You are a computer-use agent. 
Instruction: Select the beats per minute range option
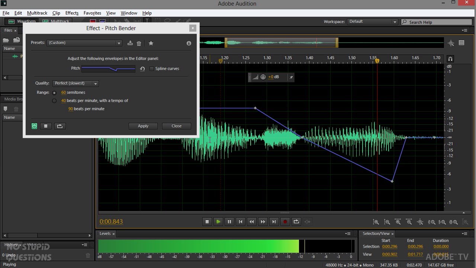pos(54,101)
